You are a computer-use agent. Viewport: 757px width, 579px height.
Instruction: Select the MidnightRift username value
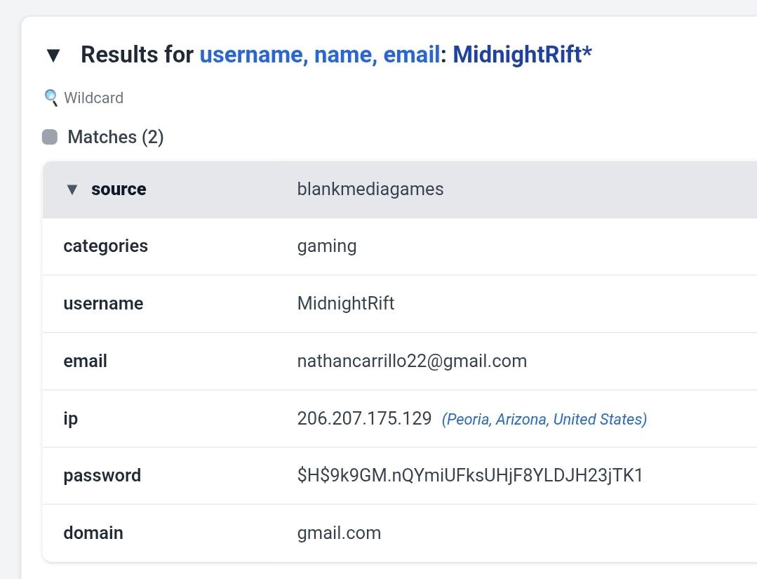point(346,304)
